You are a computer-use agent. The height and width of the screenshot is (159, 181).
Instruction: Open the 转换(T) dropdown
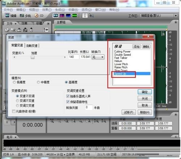tap(98, 57)
